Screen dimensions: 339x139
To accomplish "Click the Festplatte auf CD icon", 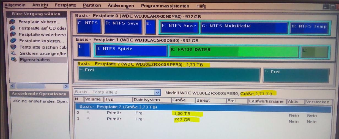I will (x=12, y=28).
